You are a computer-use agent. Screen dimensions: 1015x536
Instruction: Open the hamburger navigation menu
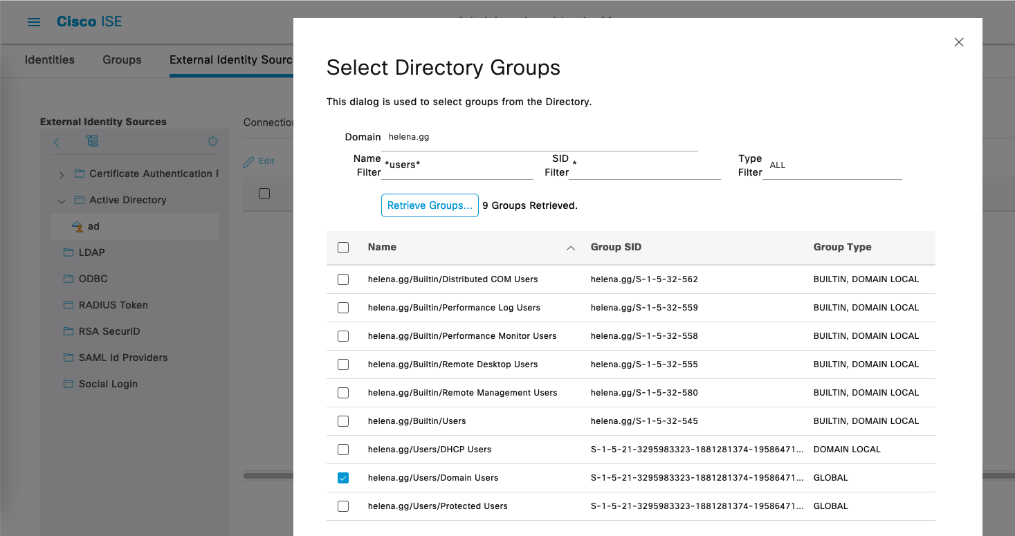[x=33, y=22]
